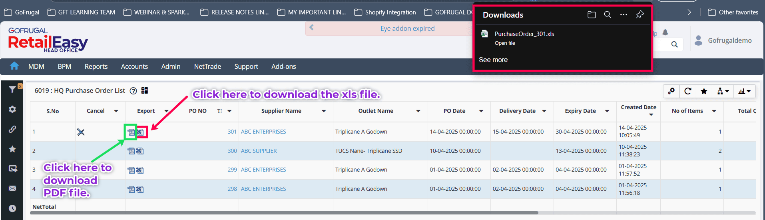Download xls file for purchase order 300
This screenshot has height=220, width=765.
click(x=140, y=151)
